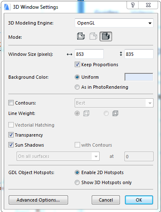Select the second Line Weight radio button
This screenshot has width=161, height=212.
106,113
